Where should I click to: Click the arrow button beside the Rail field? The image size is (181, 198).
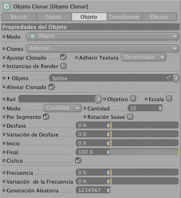click(x=99, y=99)
